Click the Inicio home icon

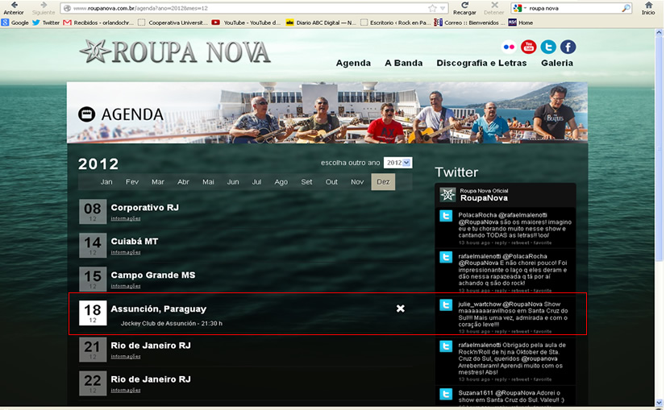648,7
